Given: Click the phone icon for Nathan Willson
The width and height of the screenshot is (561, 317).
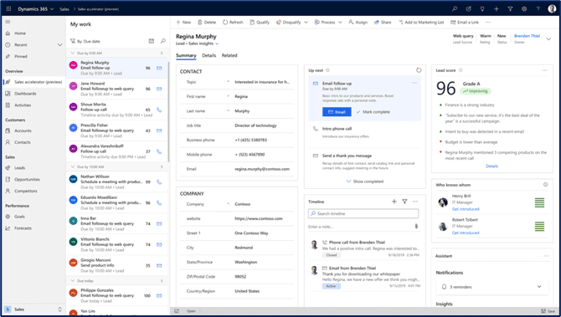Looking at the screenshot, I should [x=159, y=182].
